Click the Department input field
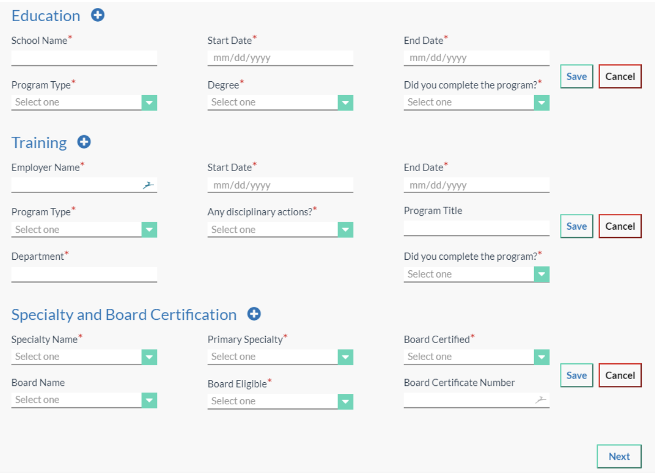Screen dimensions: 655x473 [x=83, y=273]
